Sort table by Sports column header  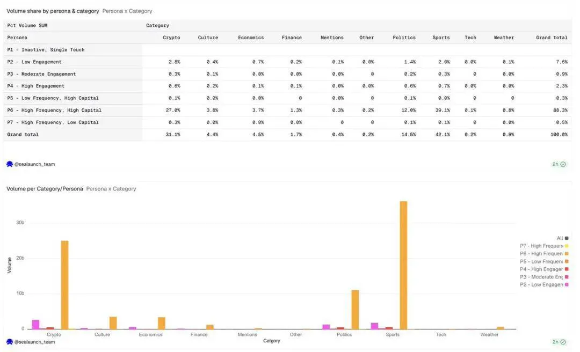point(441,38)
